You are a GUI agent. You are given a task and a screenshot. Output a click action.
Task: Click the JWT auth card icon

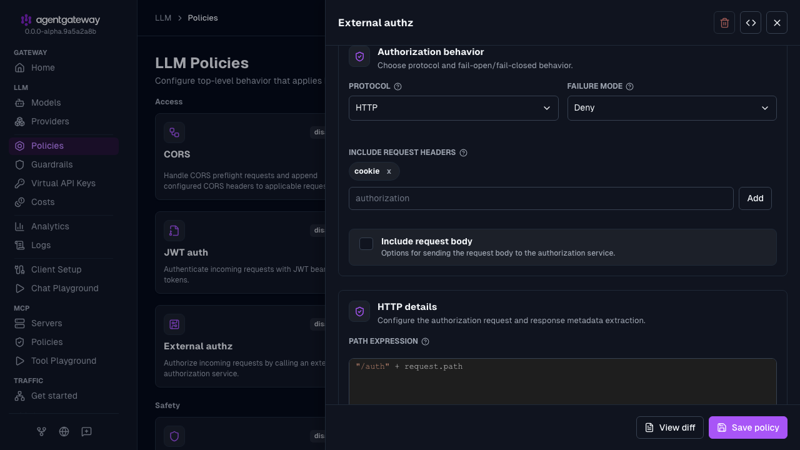tap(174, 231)
